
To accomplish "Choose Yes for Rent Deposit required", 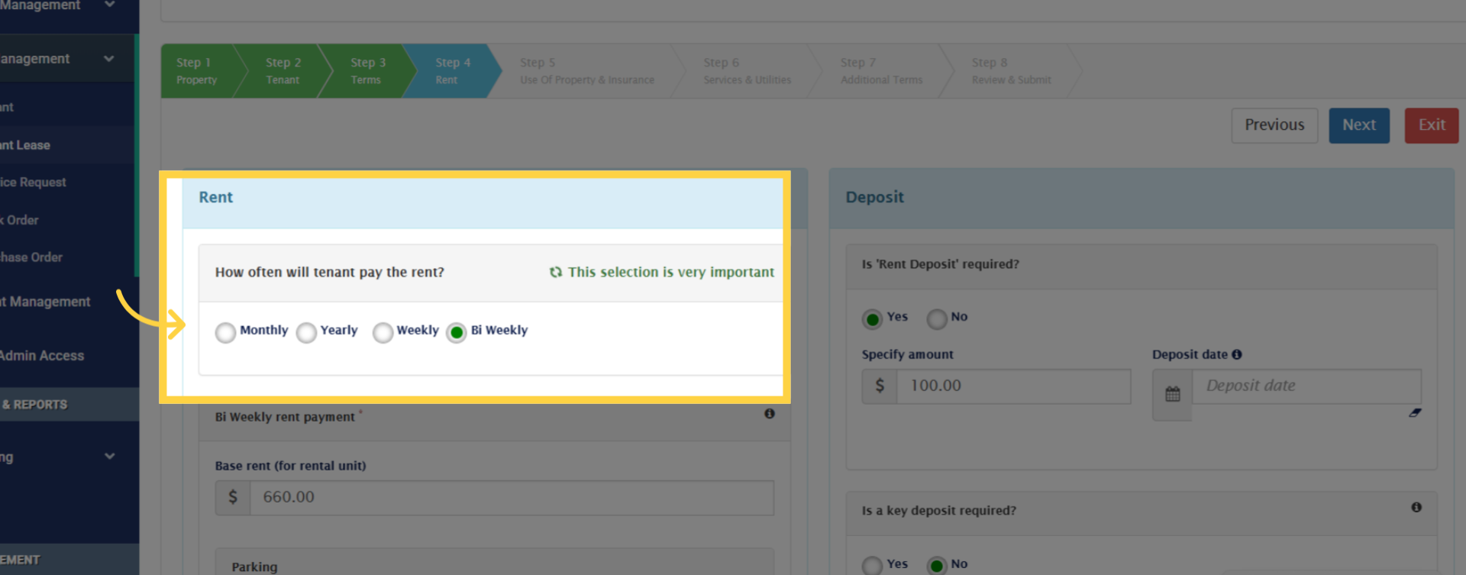I will coord(872,319).
